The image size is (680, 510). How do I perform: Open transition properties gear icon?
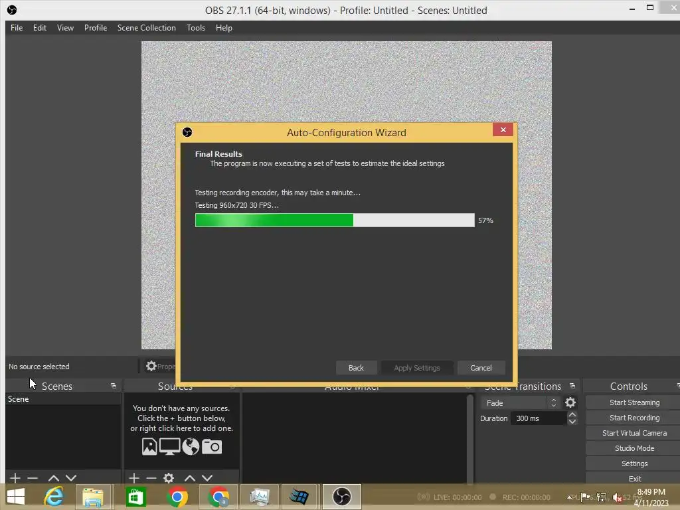[x=570, y=403]
